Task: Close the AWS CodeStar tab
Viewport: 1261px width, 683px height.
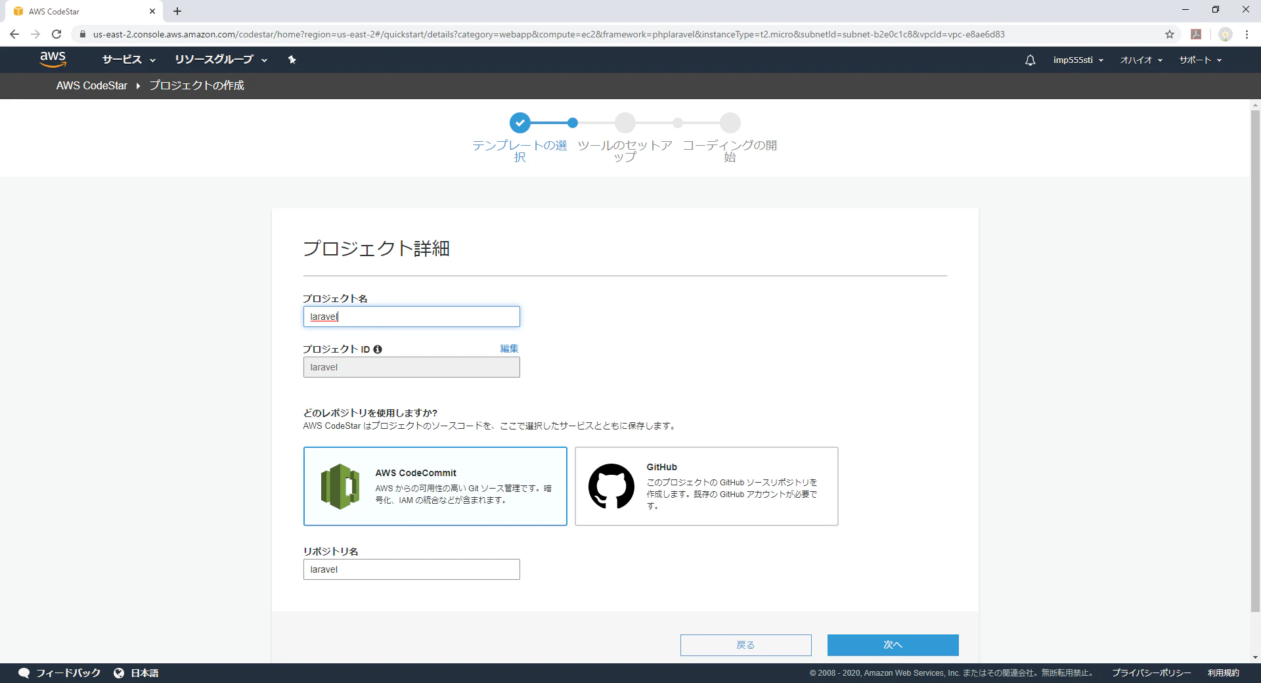Action: (x=152, y=11)
